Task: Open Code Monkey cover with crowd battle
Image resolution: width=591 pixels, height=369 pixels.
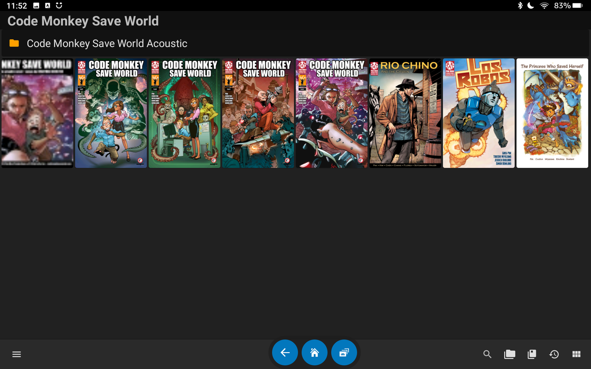Action: click(258, 113)
